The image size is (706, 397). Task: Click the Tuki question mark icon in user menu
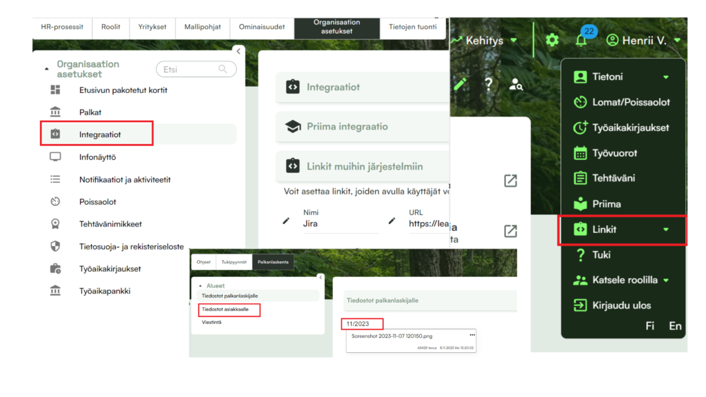pos(581,255)
